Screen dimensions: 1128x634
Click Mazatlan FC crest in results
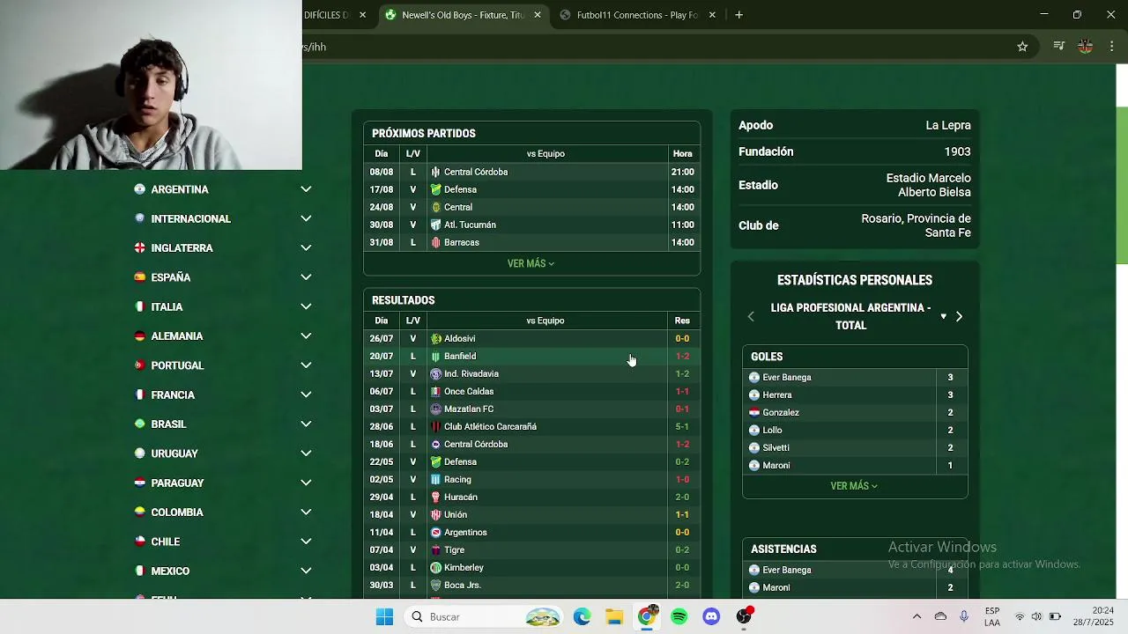click(435, 409)
